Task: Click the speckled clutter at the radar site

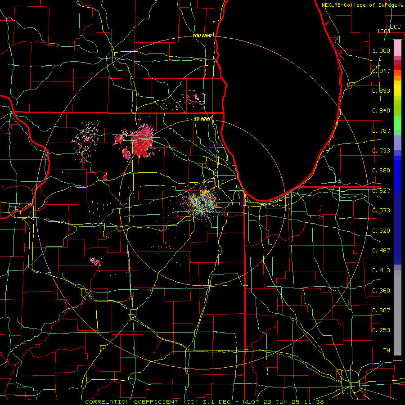Action: (203, 202)
